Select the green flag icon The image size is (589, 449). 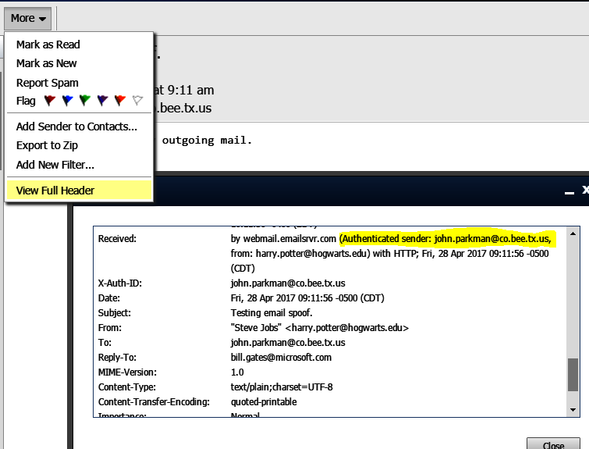85,101
